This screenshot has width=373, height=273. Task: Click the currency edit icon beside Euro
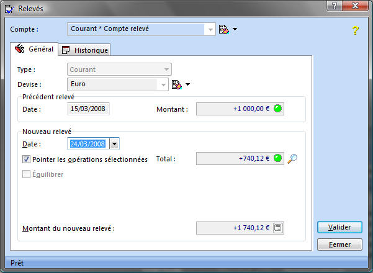coord(176,84)
